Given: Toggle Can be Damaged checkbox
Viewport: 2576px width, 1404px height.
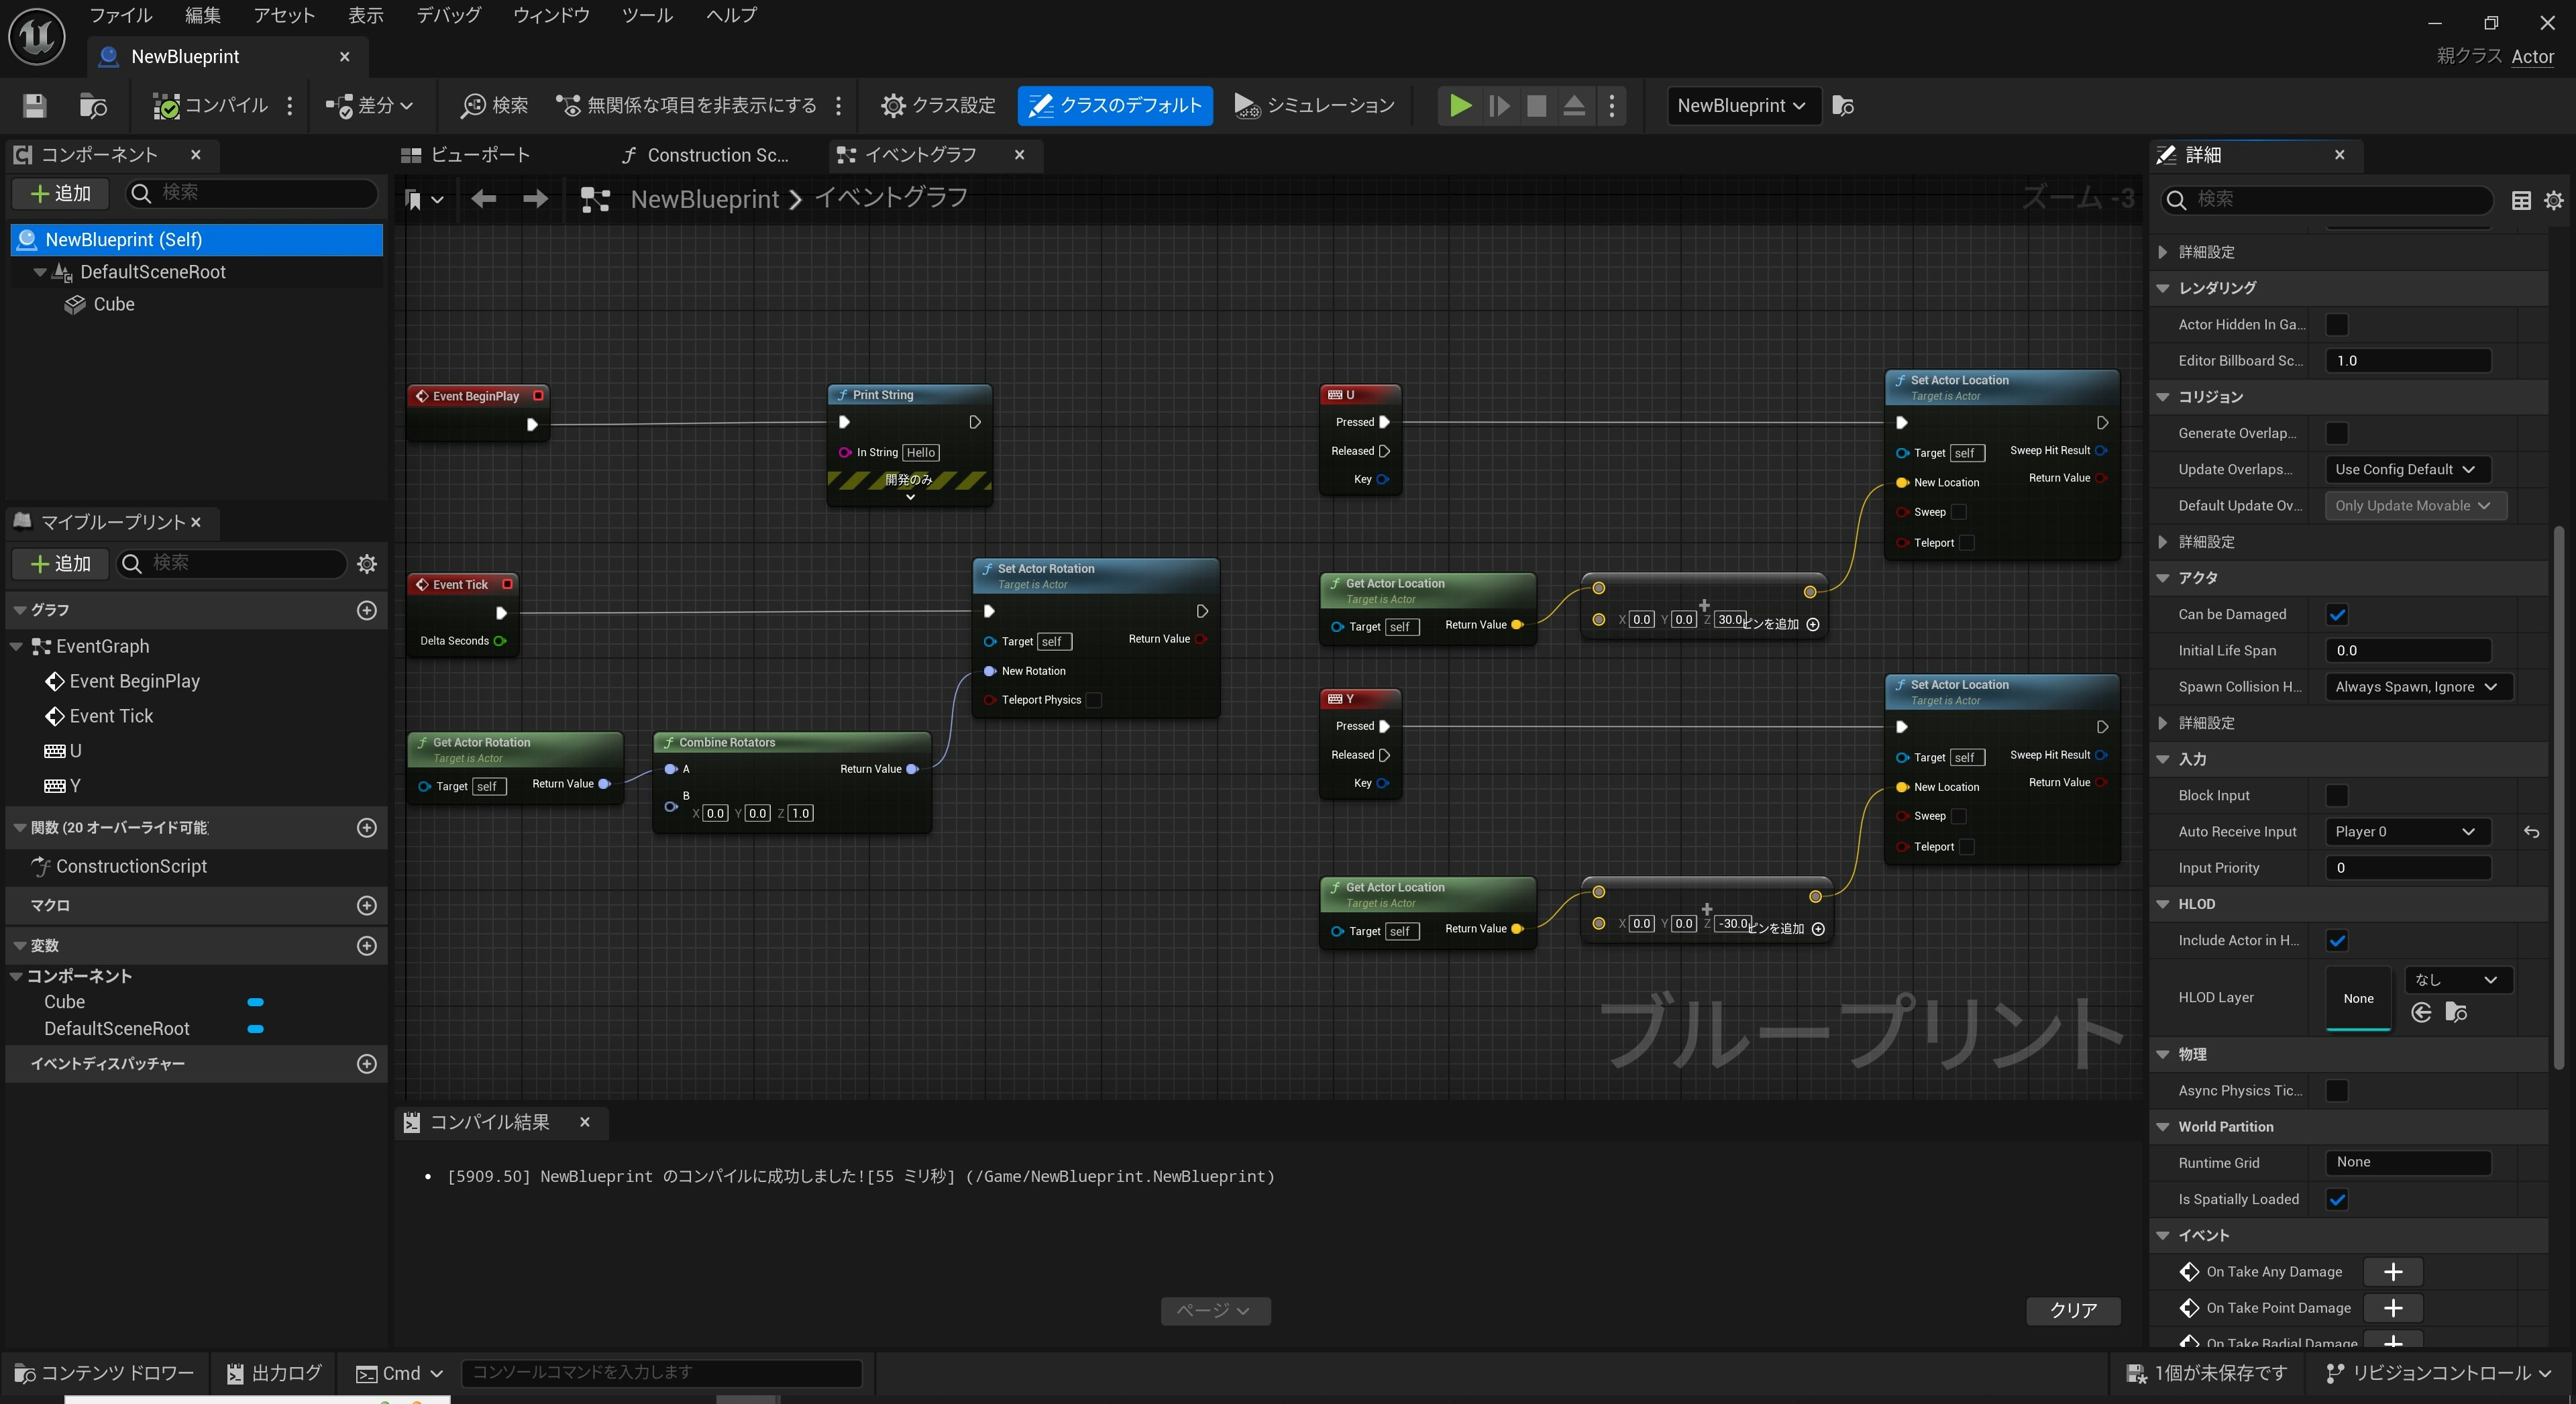Looking at the screenshot, I should (x=2337, y=615).
